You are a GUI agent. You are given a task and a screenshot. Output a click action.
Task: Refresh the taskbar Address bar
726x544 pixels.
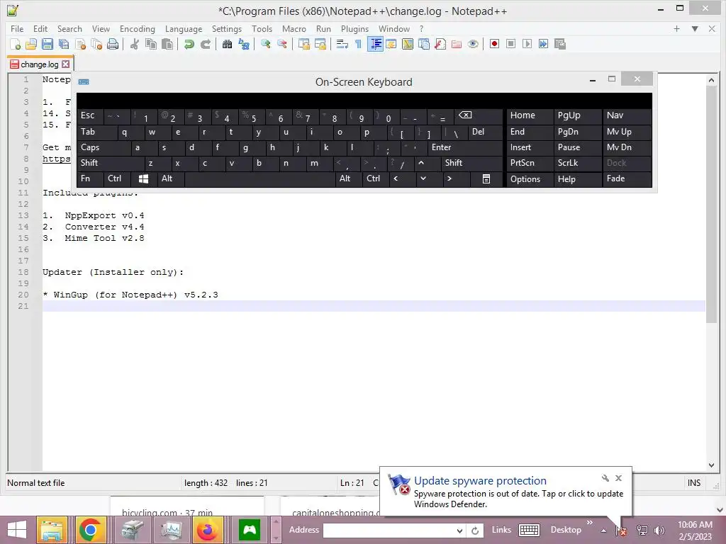[x=475, y=531]
